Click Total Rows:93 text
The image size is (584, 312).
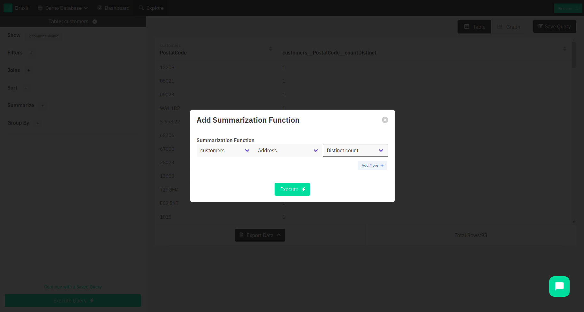click(x=471, y=235)
